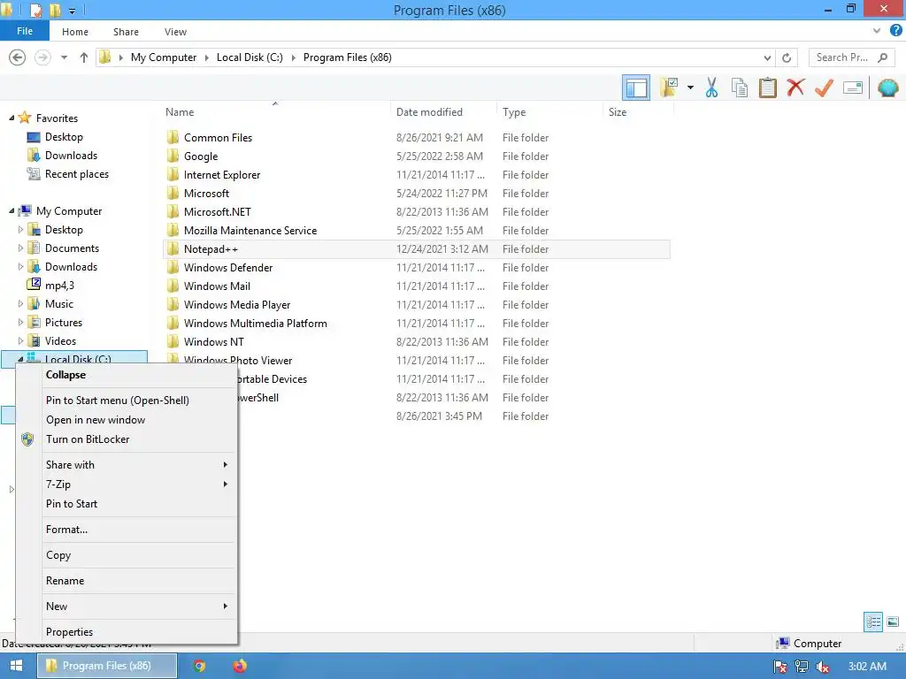Click the orange checkmark Properties icon
Screen dimensions: 906x679
coord(824,88)
